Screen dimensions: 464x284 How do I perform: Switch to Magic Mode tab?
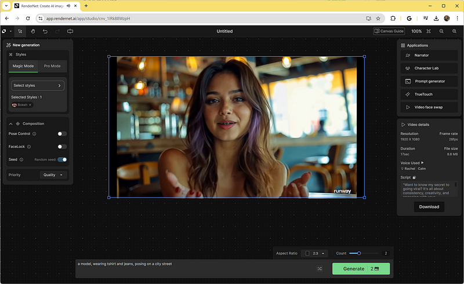tap(23, 66)
